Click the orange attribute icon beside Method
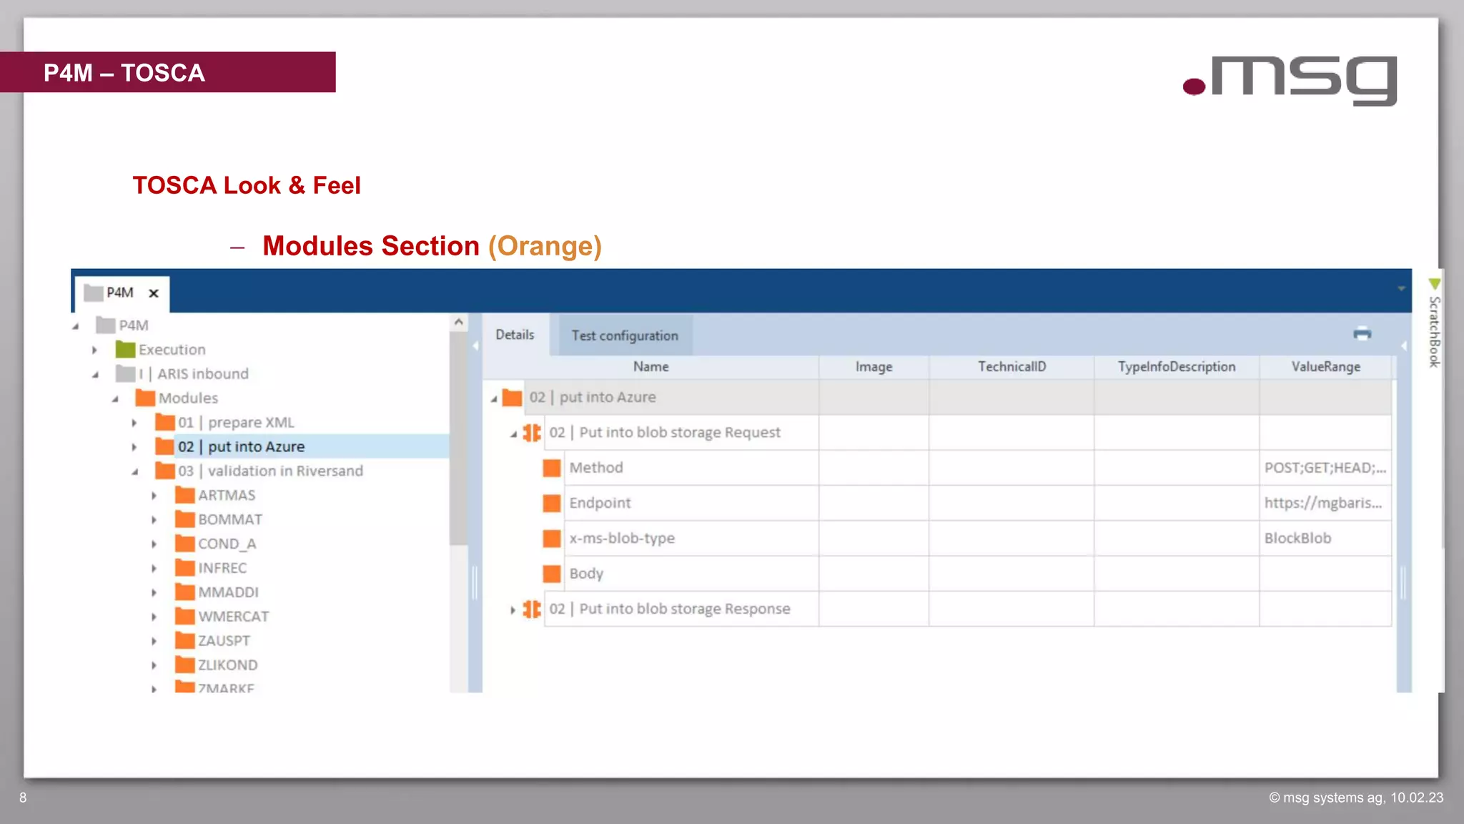This screenshot has height=824, width=1464. point(552,468)
